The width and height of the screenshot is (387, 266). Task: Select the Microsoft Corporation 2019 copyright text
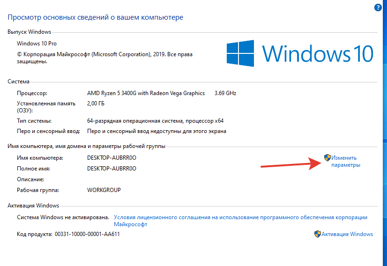[104, 58]
